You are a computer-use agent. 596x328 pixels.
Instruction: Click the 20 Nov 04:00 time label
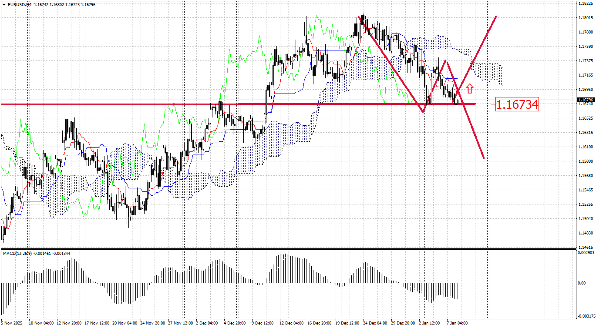125,323
